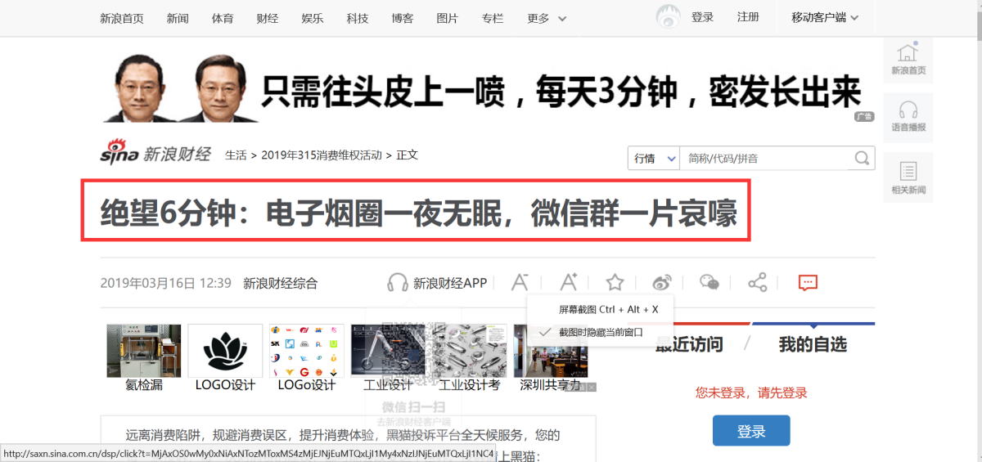982x462 pixels.
Task: Open 博客 link in top bar
Action: pos(403,18)
